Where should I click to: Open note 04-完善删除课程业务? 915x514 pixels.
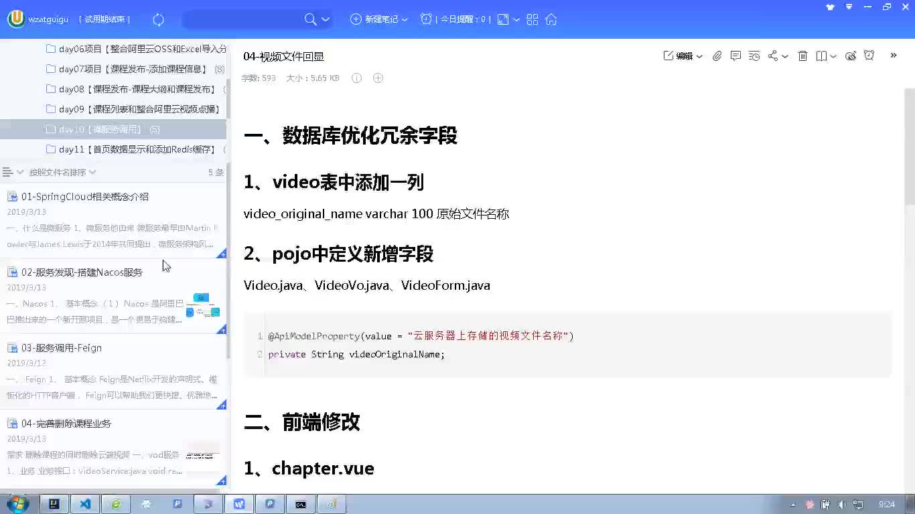point(66,424)
